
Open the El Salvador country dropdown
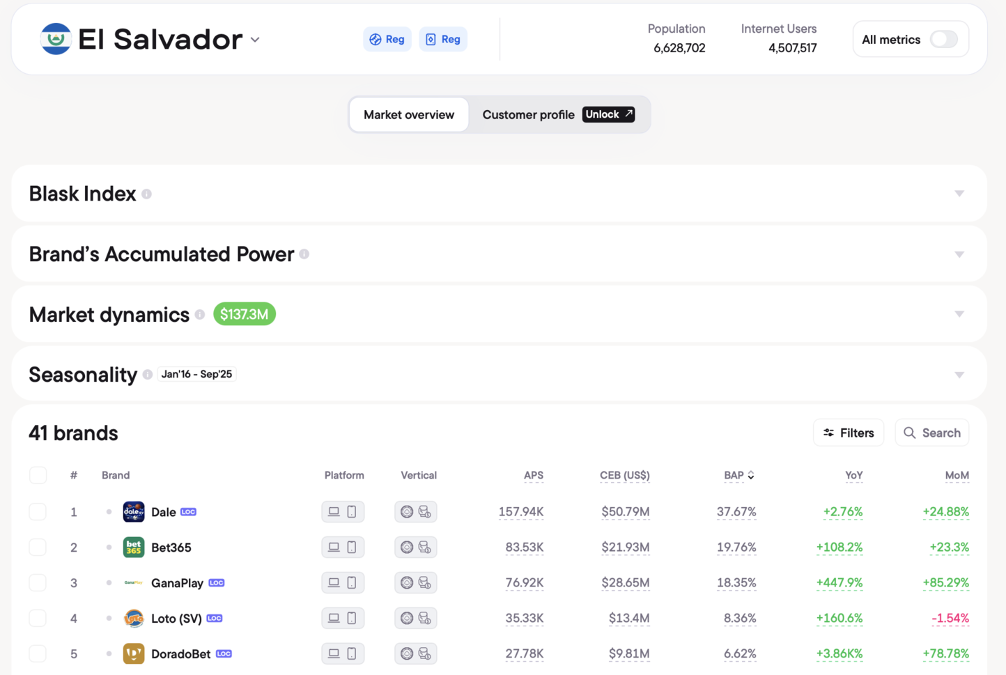(x=255, y=40)
